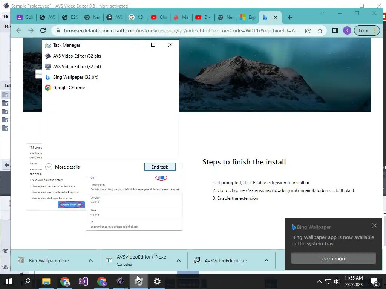The height and width of the screenshot is (289, 386).
Task: Click the Bing Wallpaper process icon
Action: pyautogui.click(x=48, y=77)
